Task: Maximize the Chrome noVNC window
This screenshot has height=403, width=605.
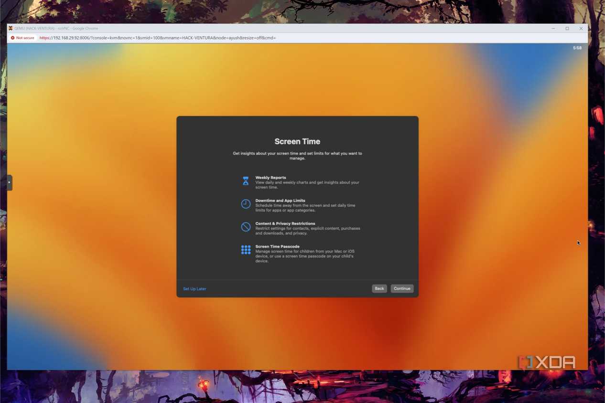Action: click(x=567, y=28)
